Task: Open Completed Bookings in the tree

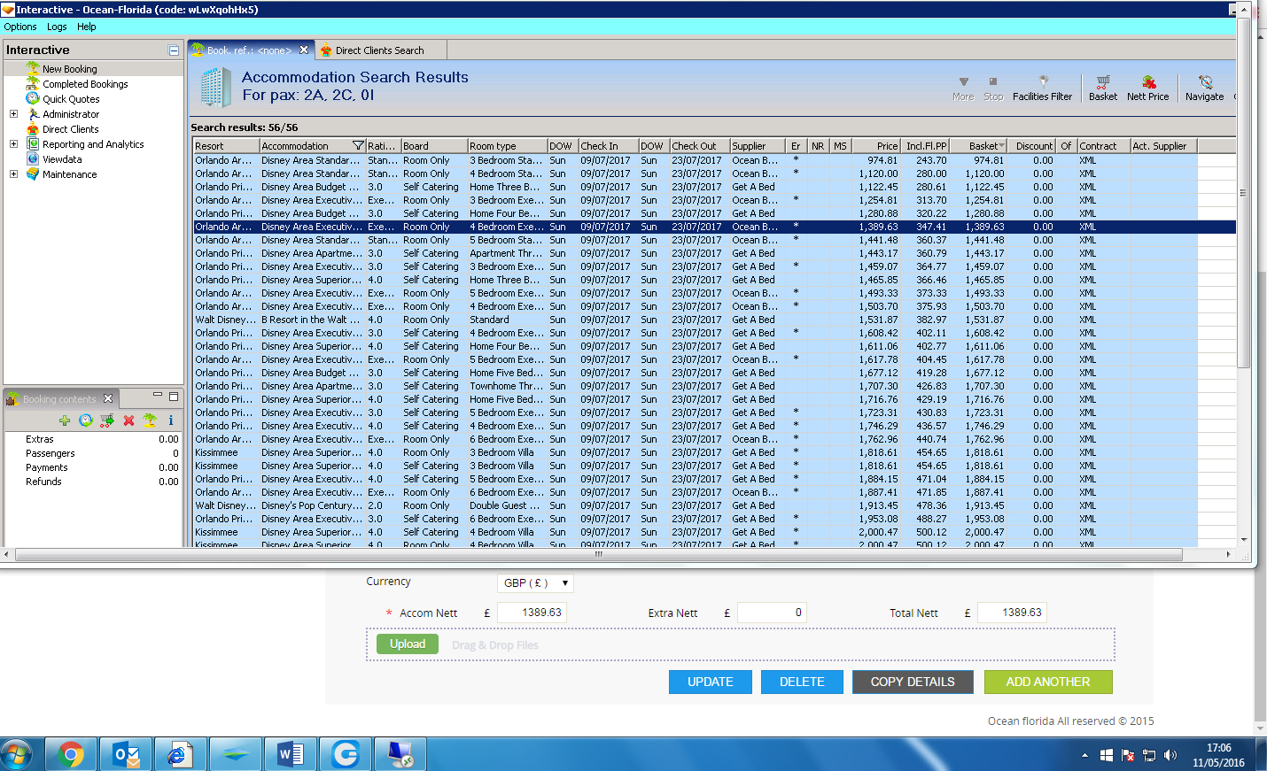Action: tap(85, 84)
